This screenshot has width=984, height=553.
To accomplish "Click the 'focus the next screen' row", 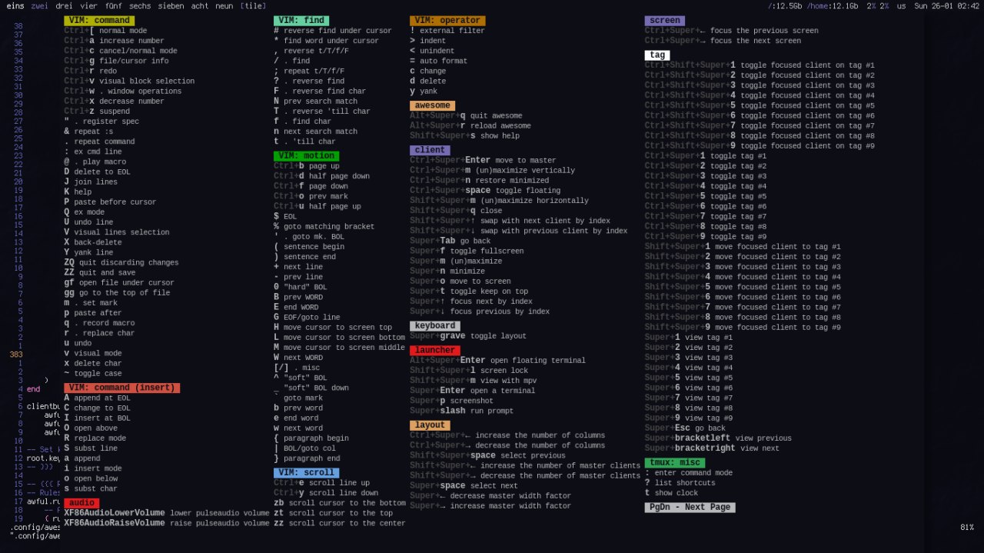I will [723, 41].
